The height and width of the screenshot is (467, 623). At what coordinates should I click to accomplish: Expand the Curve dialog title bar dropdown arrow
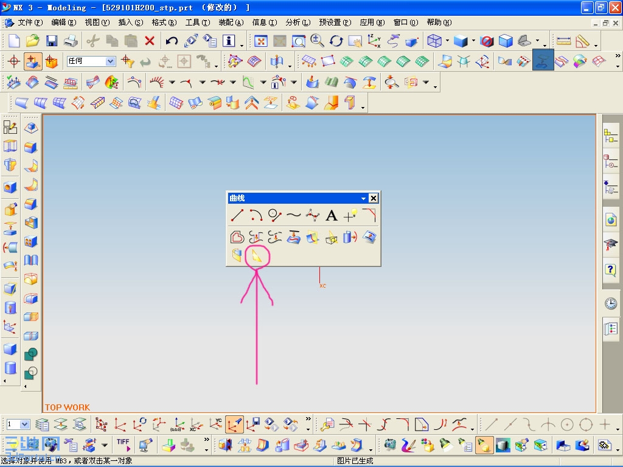(x=363, y=198)
